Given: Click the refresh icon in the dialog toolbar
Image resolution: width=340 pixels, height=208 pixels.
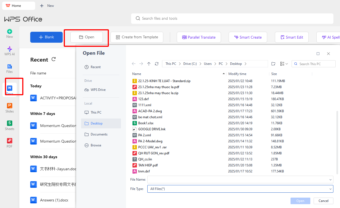Looking at the screenshot, I should tap(157, 63).
